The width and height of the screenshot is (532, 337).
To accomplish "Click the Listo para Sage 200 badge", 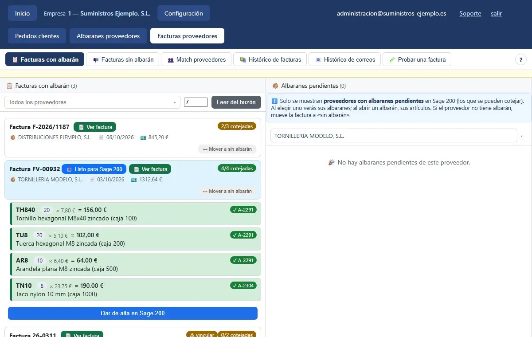I will tap(94, 169).
